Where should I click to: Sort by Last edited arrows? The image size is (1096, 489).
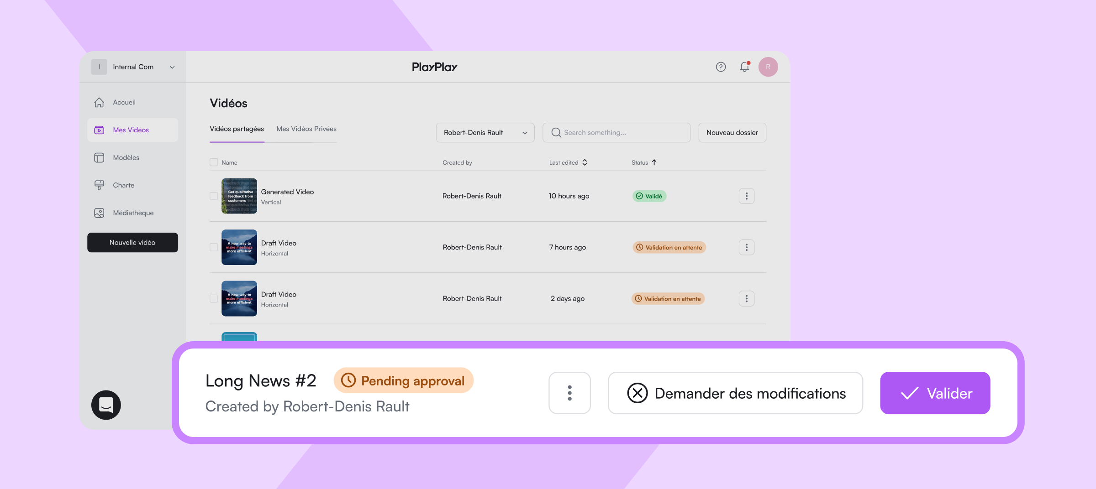tap(585, 162)
